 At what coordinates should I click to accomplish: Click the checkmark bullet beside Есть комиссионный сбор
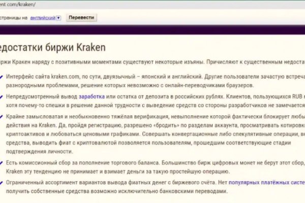(x=4, y=162)
